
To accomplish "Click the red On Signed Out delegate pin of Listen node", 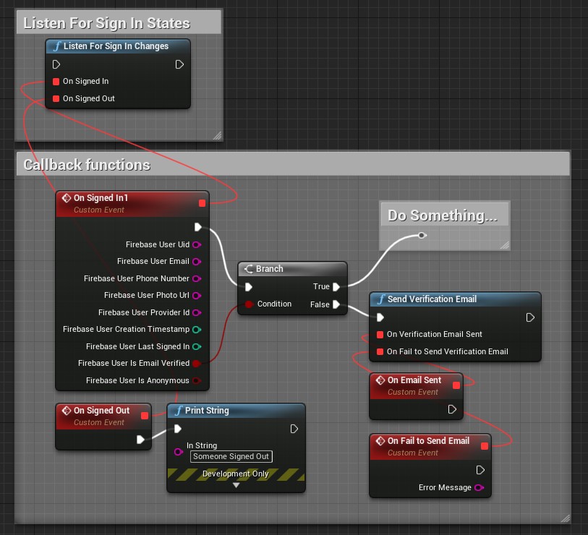I will pos(56,98).
